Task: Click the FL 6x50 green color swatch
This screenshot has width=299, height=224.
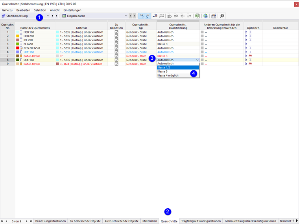Action: point(18,44)
